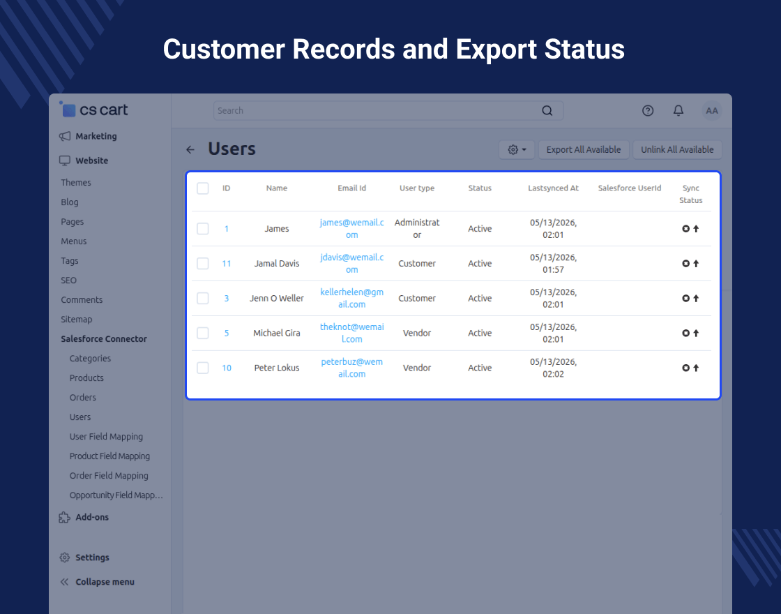Viewport: 781px width, 614px height.
Task: Select Tags in sidebar
Action: click(x=69, y=261)
